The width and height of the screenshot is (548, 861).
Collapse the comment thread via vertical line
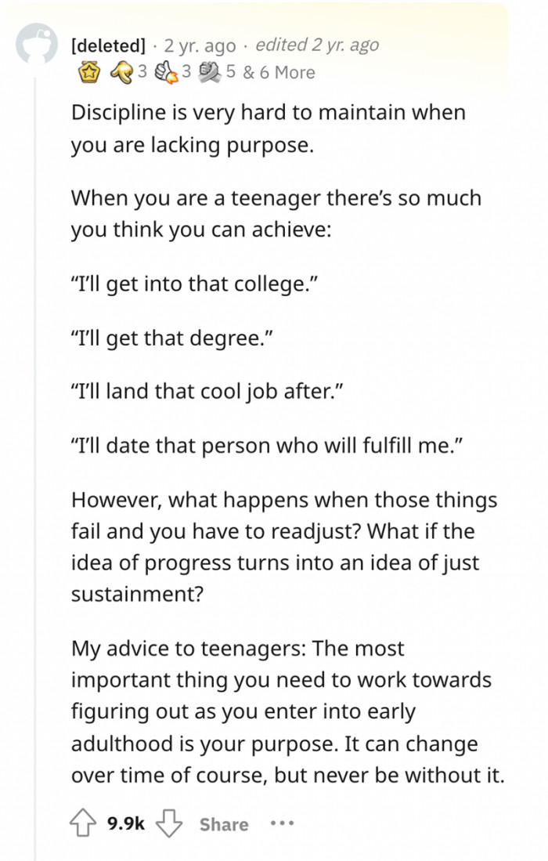36,467
